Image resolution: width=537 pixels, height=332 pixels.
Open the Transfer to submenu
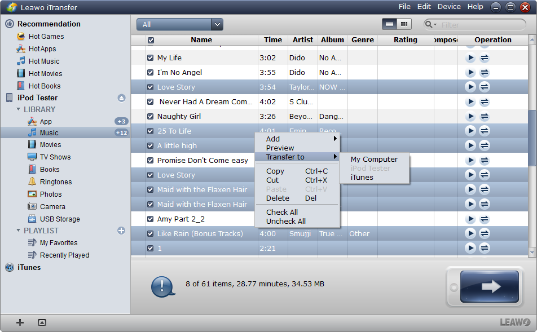click(x=297, y=157)
